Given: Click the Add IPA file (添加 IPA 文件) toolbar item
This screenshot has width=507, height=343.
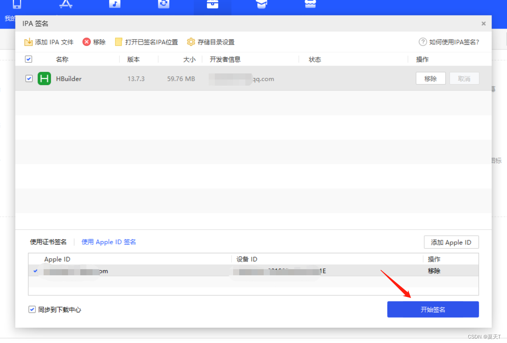Looking at the screenshot, I should 49,42.
